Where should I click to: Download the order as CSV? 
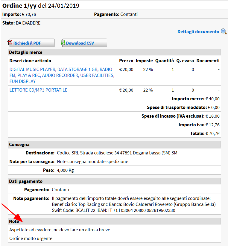point(84,43)
